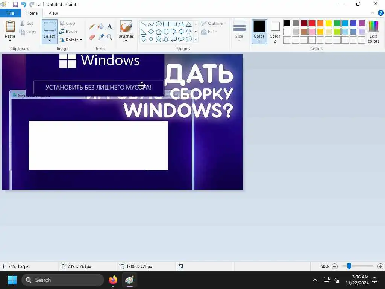This screenshot has height=289, width=385.
Task: Pick the green color swatch
Action: coord(337,23)
